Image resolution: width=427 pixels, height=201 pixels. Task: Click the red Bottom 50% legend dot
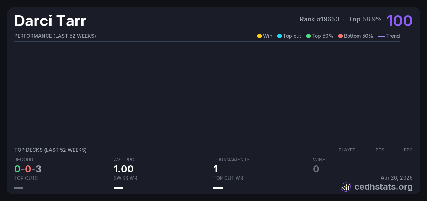(x=341, y=36)
